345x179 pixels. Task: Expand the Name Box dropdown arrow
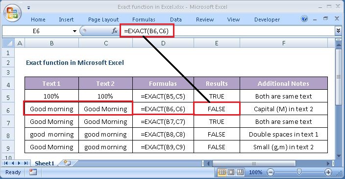74,31
